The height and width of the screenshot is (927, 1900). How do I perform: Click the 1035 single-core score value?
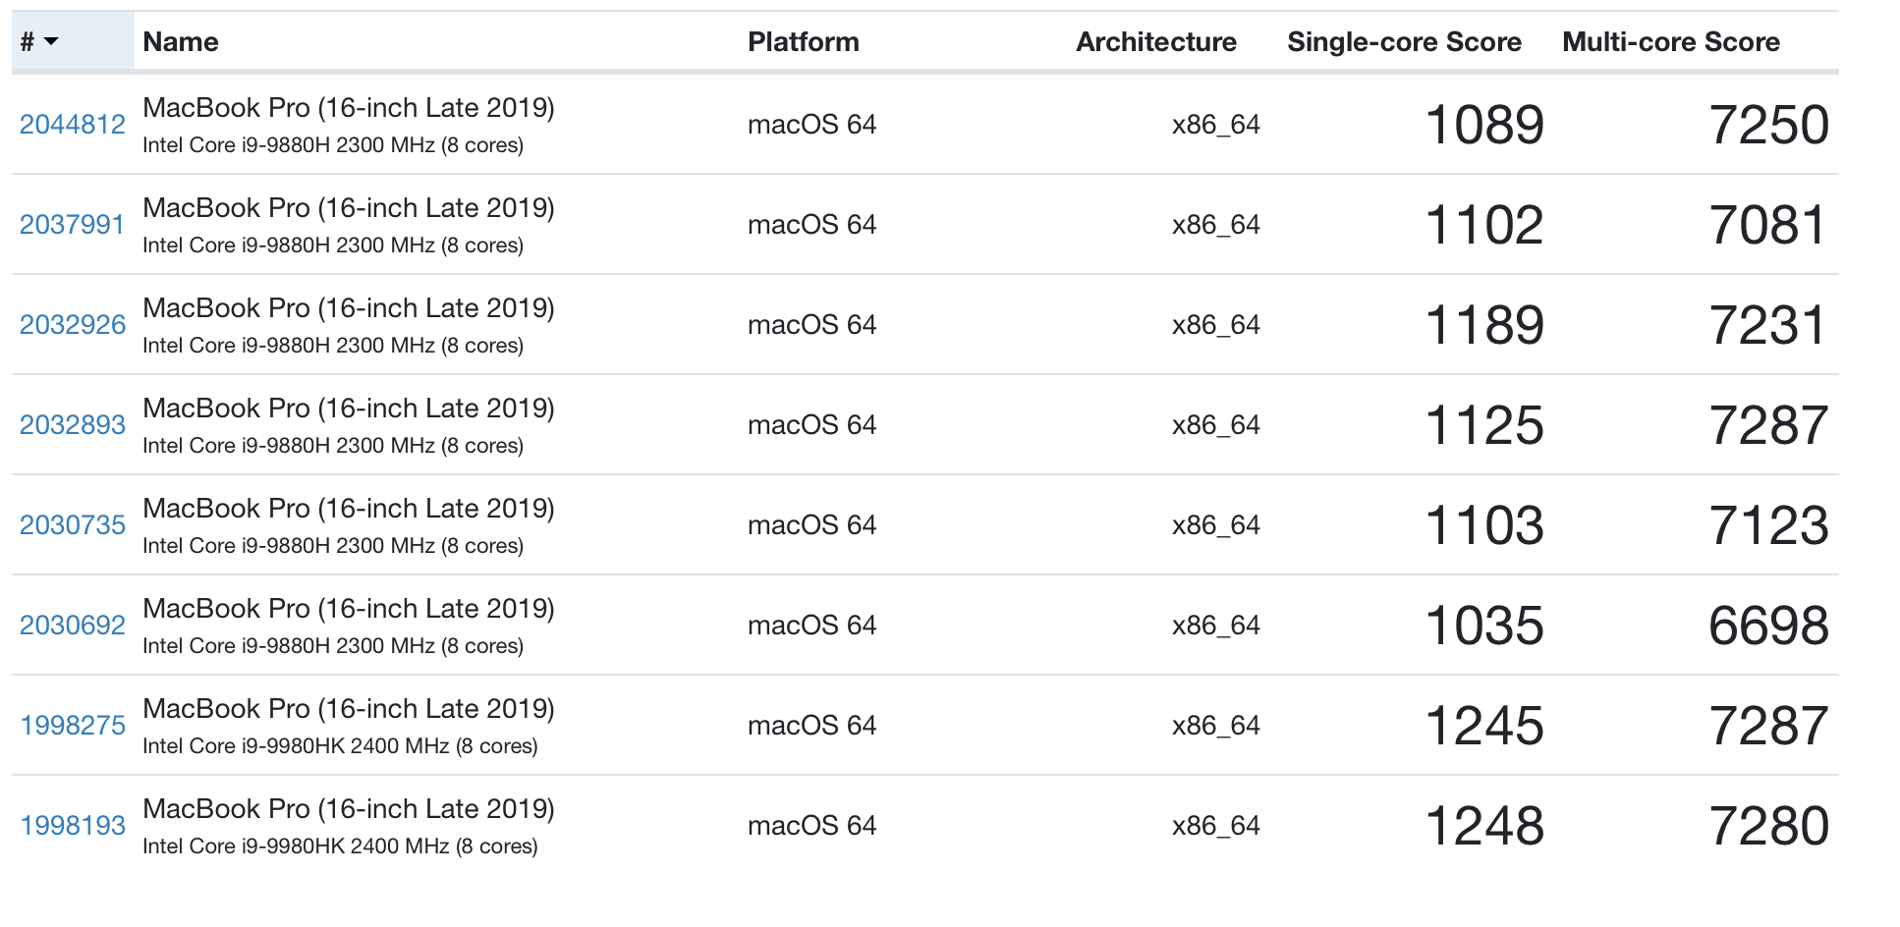point(1483,626)
